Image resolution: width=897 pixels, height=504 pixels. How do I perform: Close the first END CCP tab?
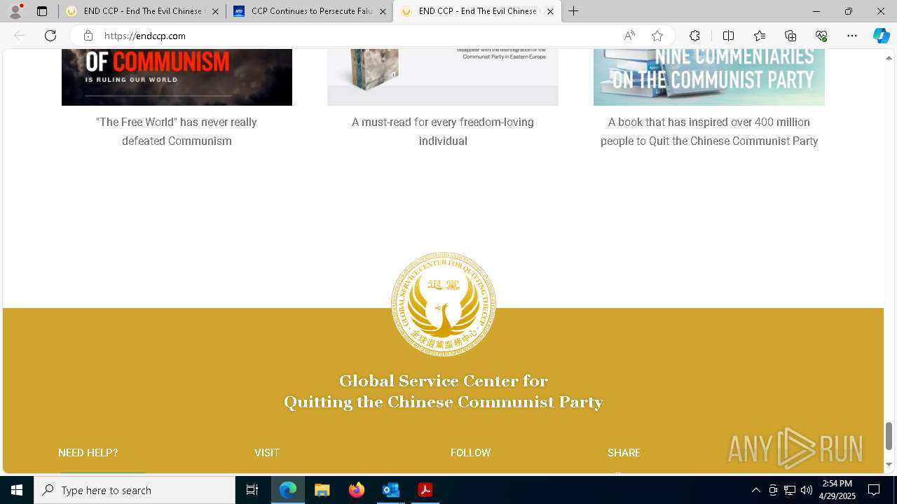(215, 11)
